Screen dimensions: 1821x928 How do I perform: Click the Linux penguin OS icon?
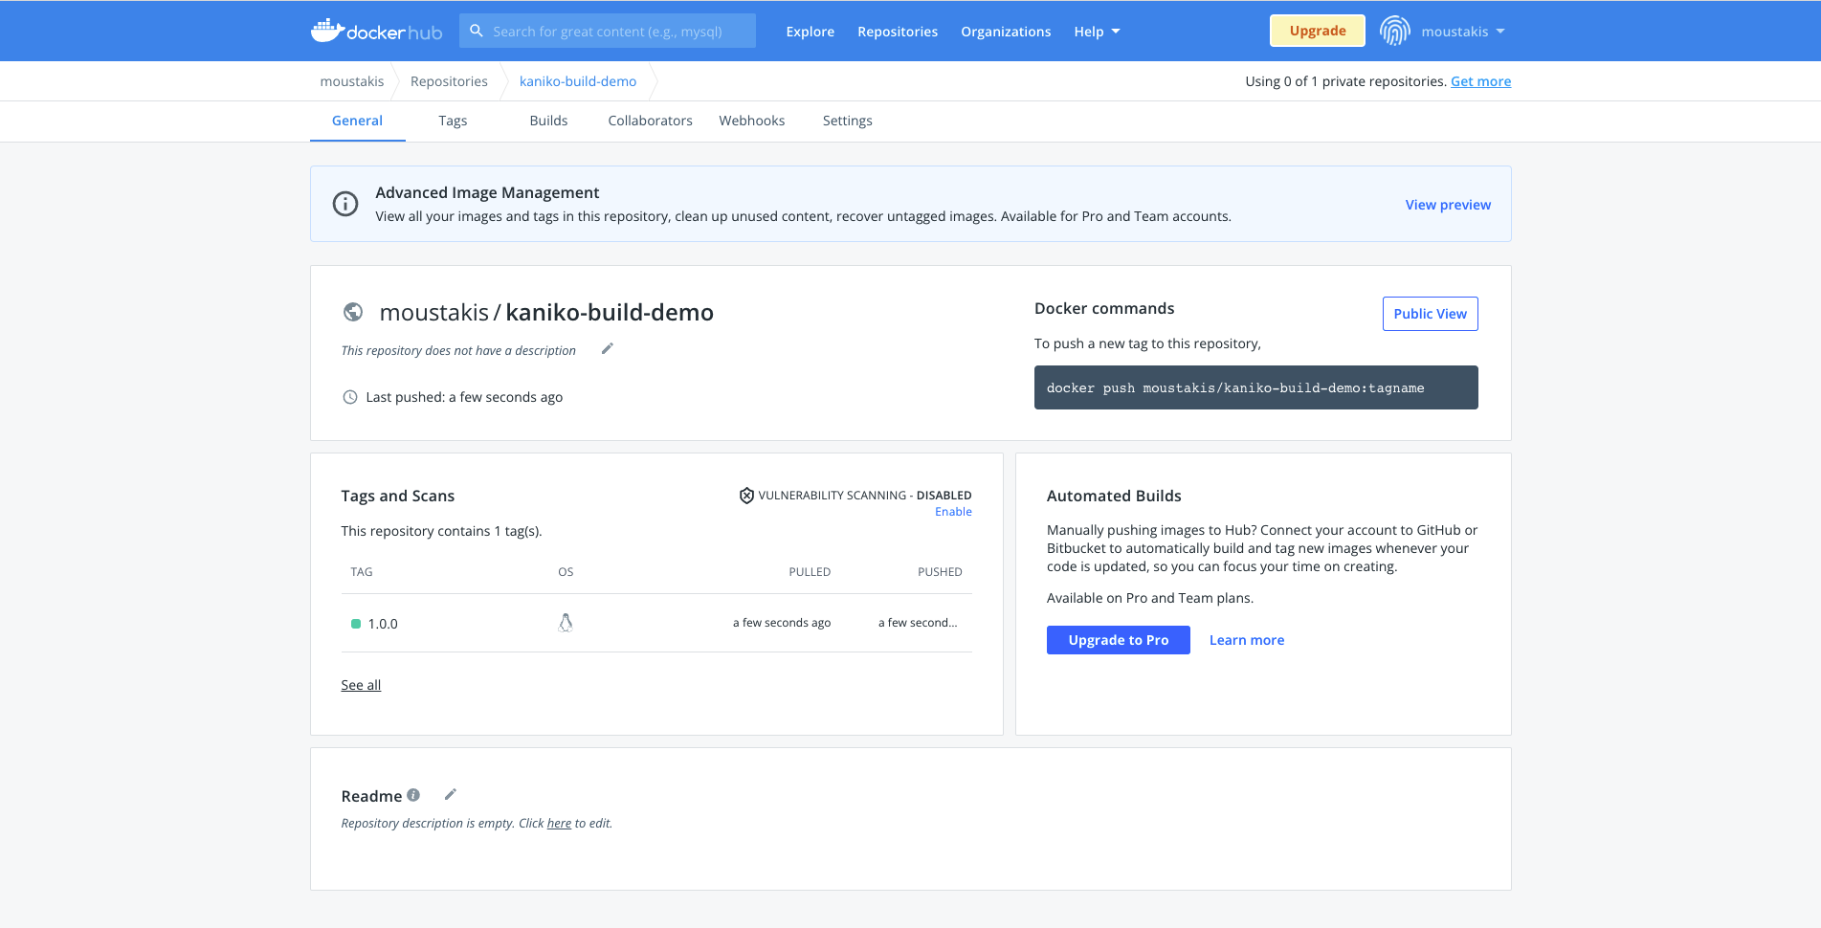566,623
